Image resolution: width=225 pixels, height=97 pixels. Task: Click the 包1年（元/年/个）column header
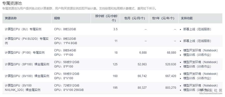(163, 18)
